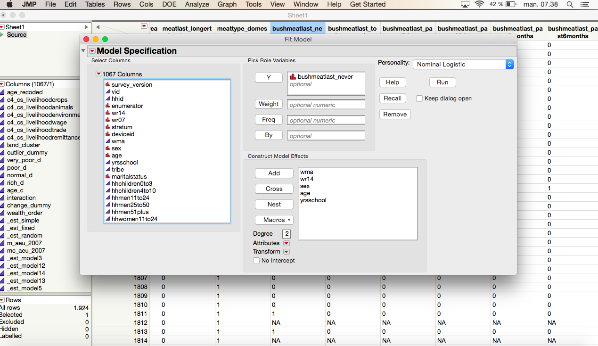Click the Run button
Screen dimensions: 598x346
click(x=442, y=82)
